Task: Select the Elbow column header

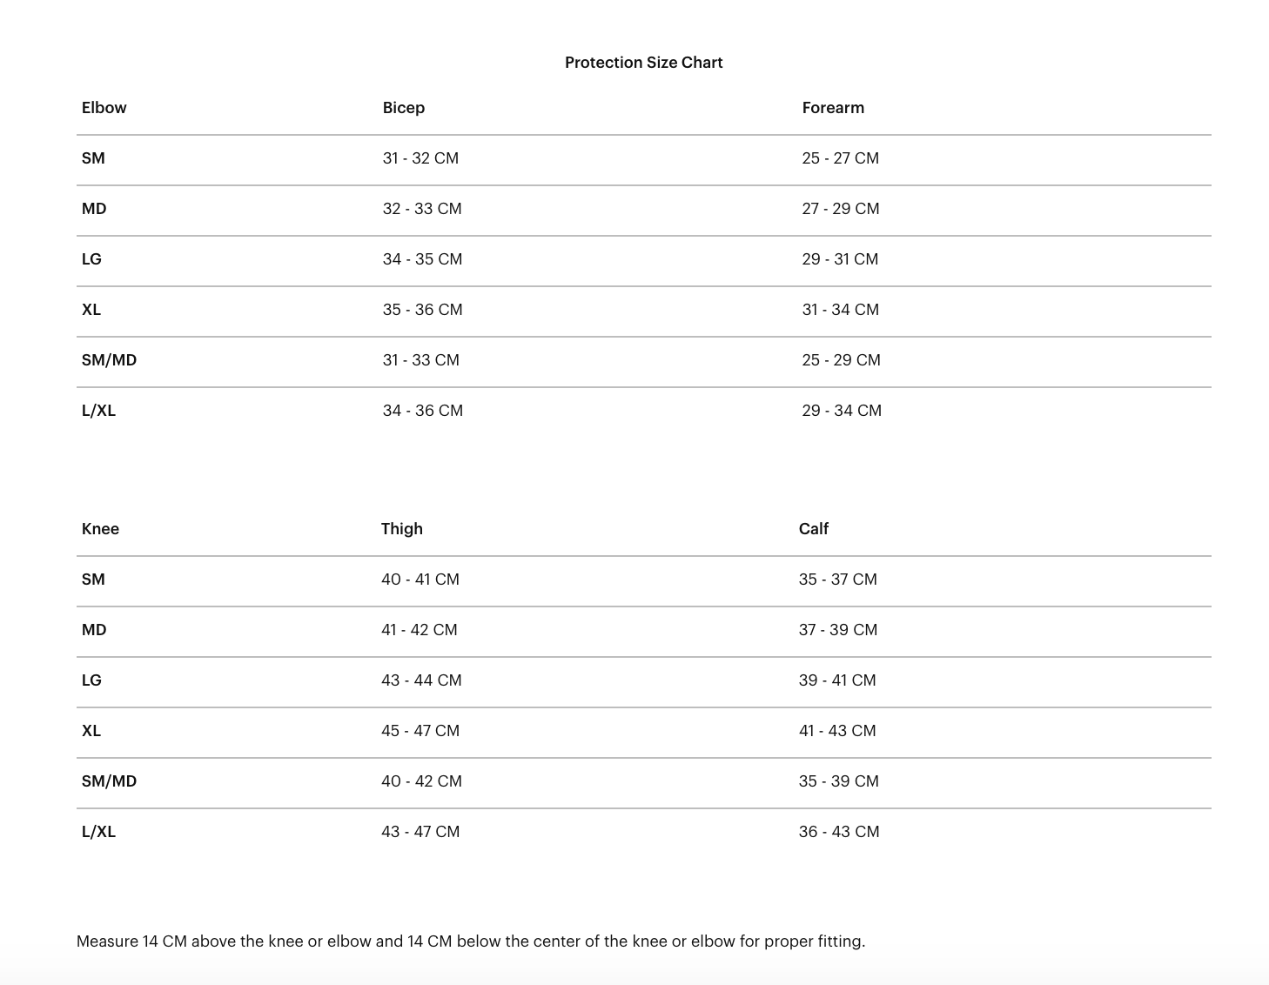Action: point(104,108)
